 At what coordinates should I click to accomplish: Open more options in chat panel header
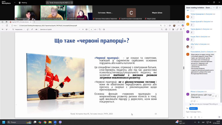214,8
